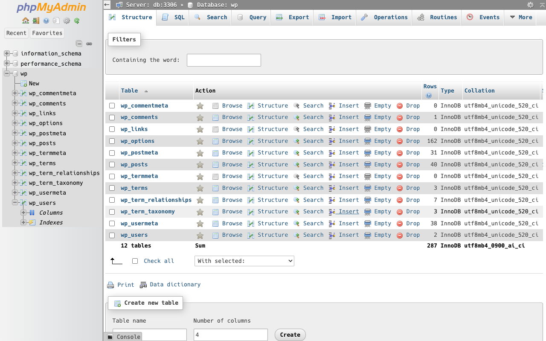This screenshot has height=341, width=546.
Task: Switch to the Export tab
Action: 292,17
